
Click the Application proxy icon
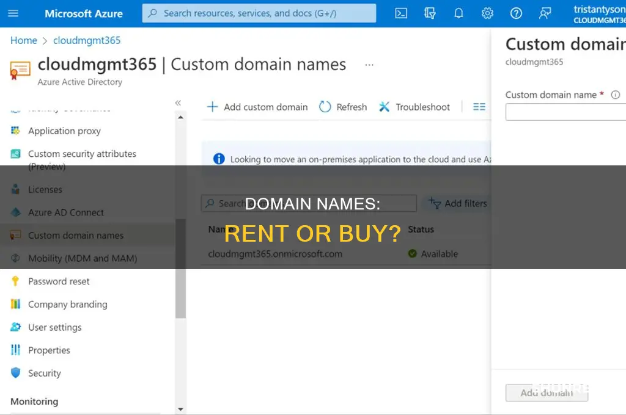15,131
